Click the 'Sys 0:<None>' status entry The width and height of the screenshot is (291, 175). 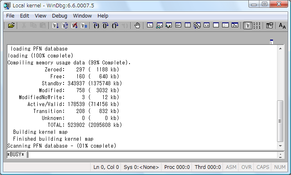(x=141, y=167)
